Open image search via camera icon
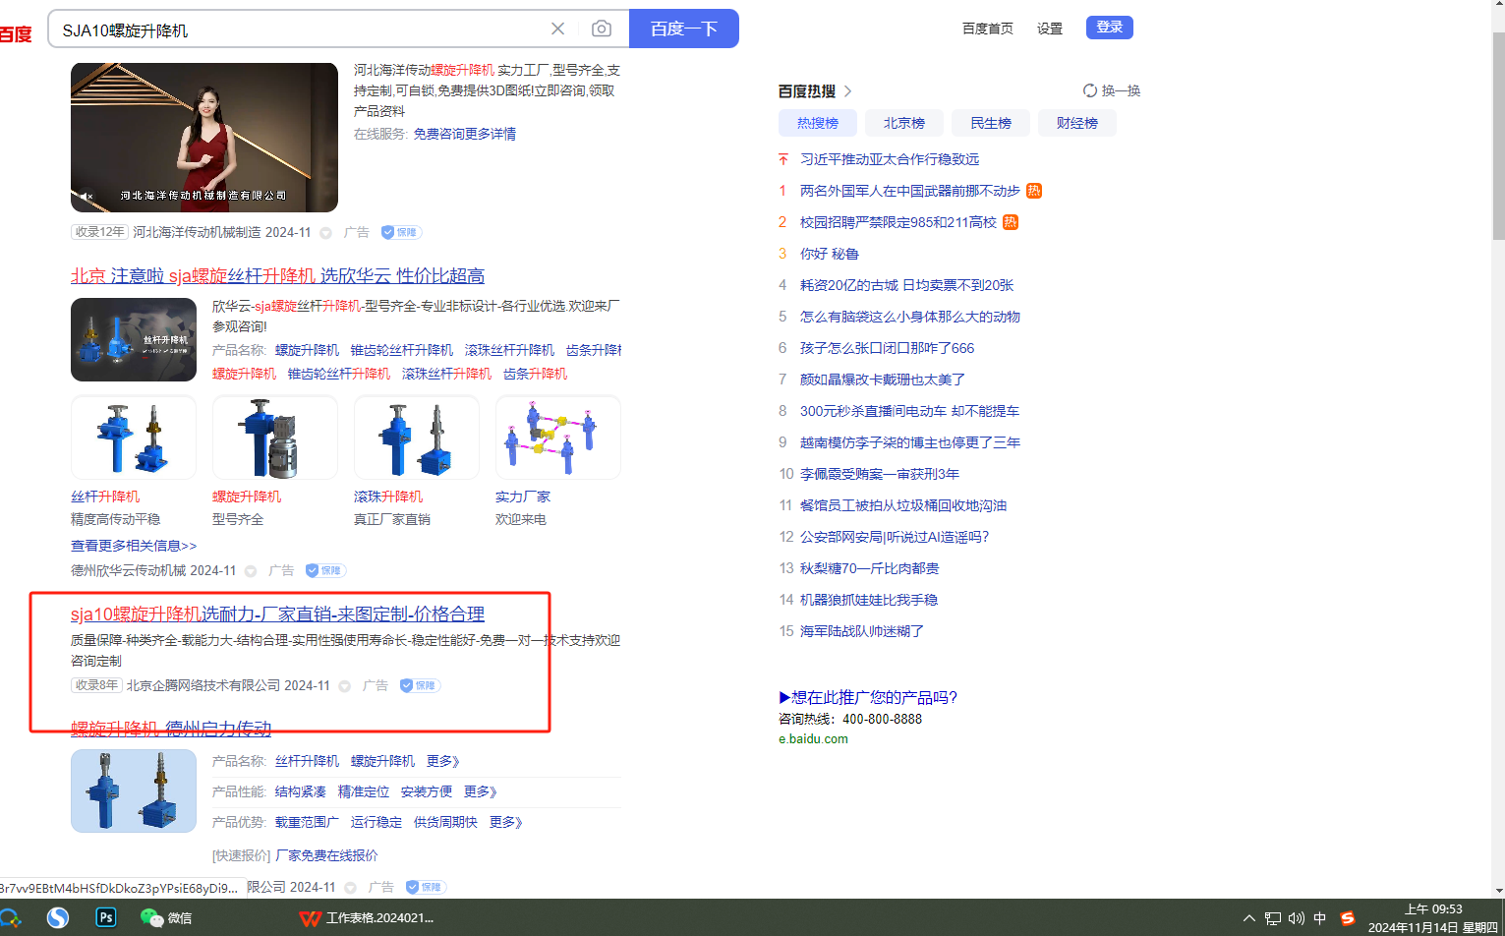This screenshot has width=1505, height=936. point(602,29)
